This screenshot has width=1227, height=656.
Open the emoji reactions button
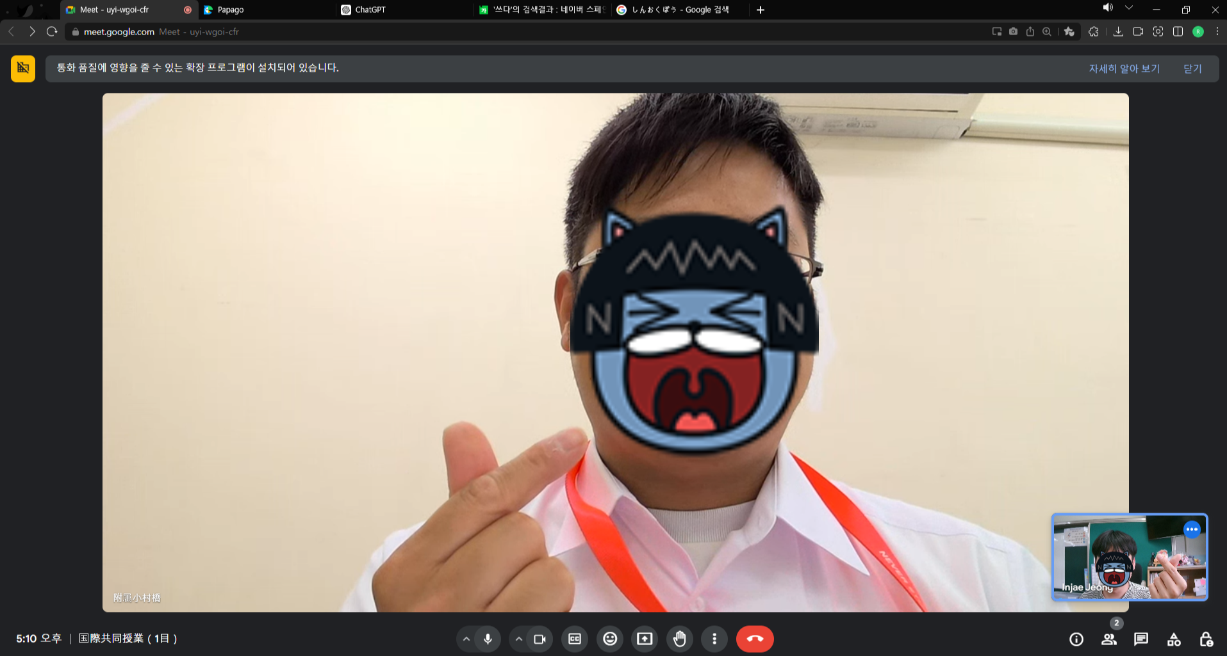pyautogui.click(x=610, y=639)
